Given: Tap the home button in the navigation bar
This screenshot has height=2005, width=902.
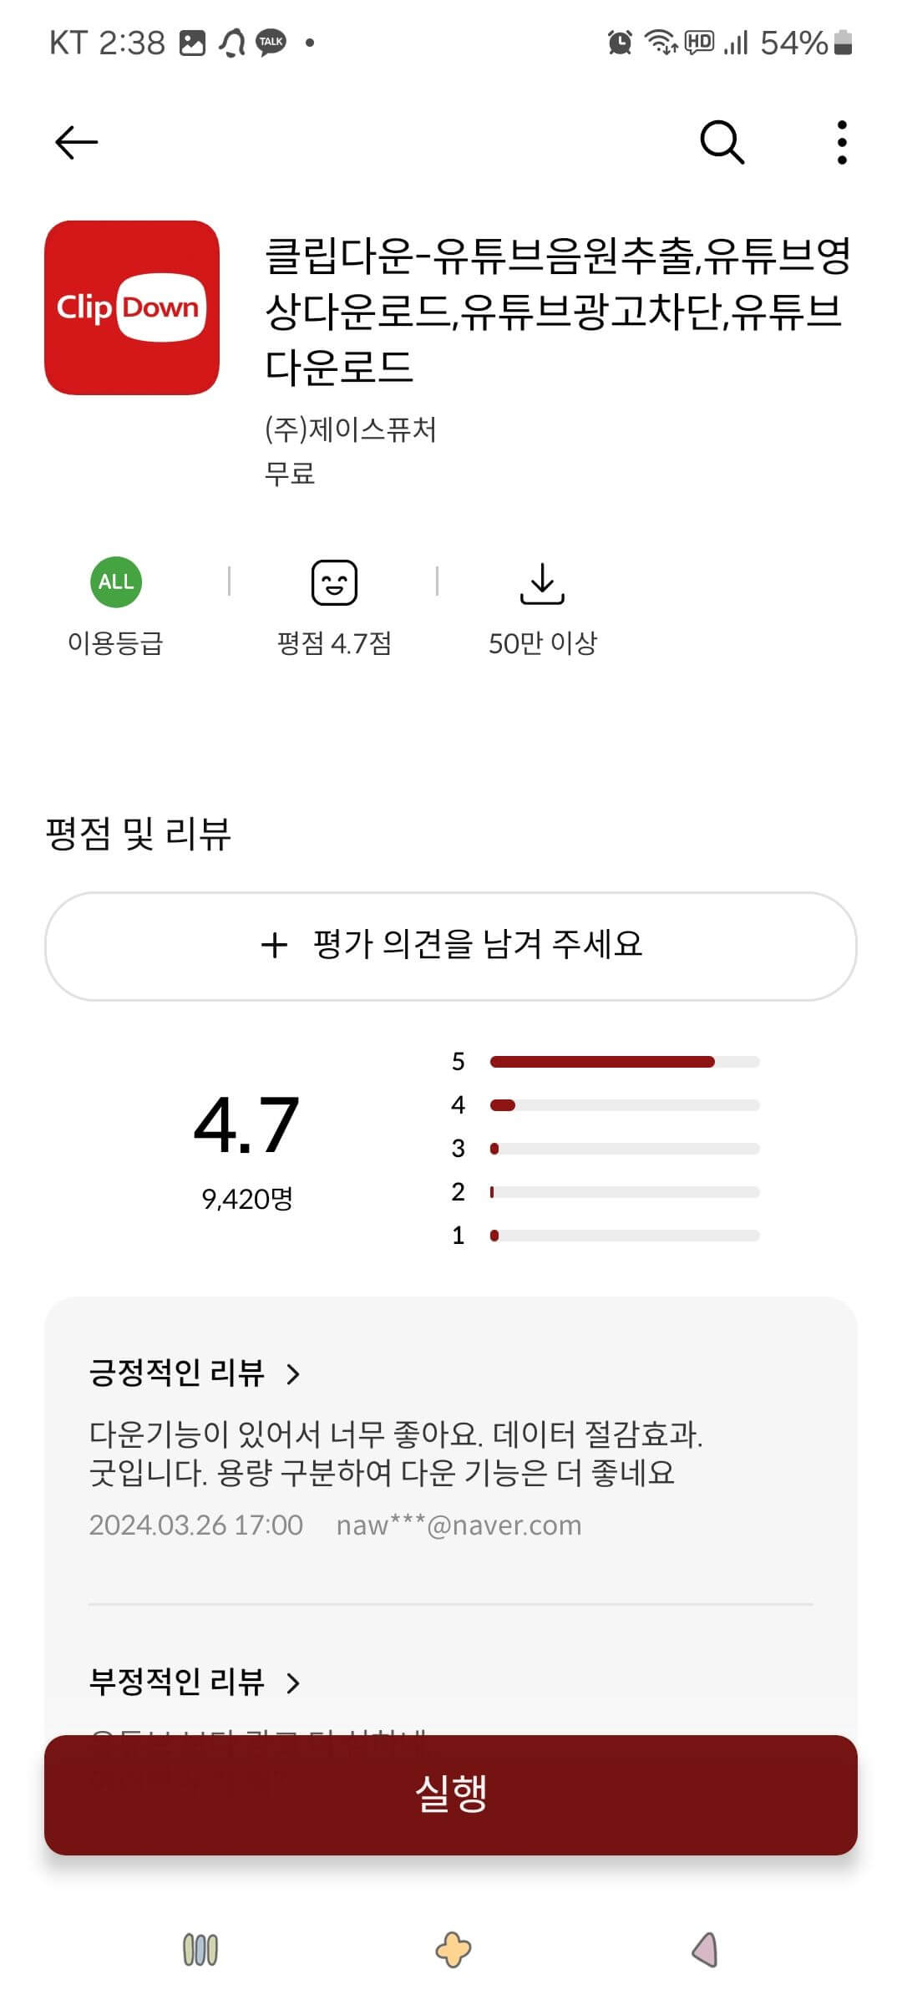Looking at the screenshot, I should pyautogui.click(x=453, y=1950).
